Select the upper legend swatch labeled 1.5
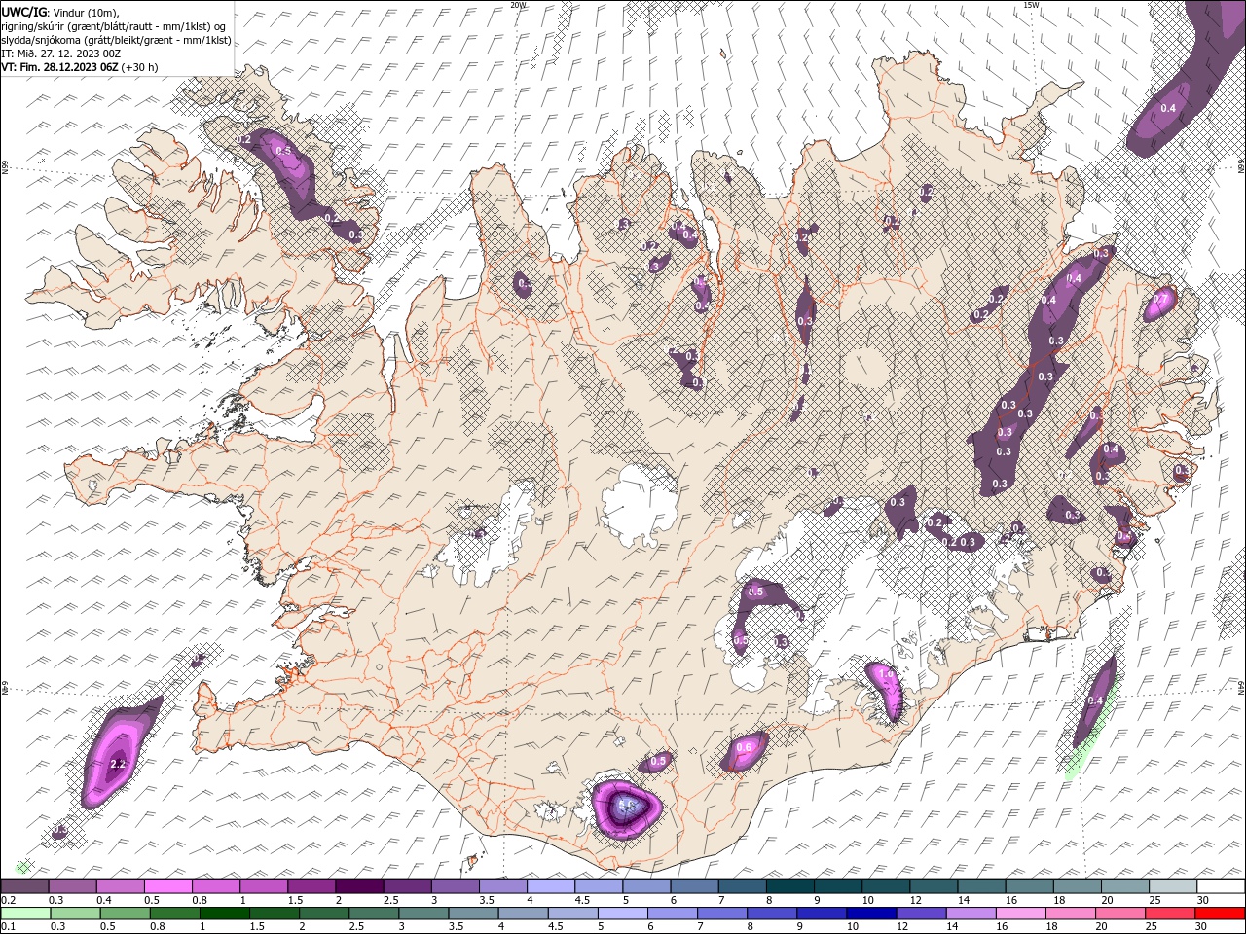Viewport: 1246px width, 934px height. click(x=311, y=885)
